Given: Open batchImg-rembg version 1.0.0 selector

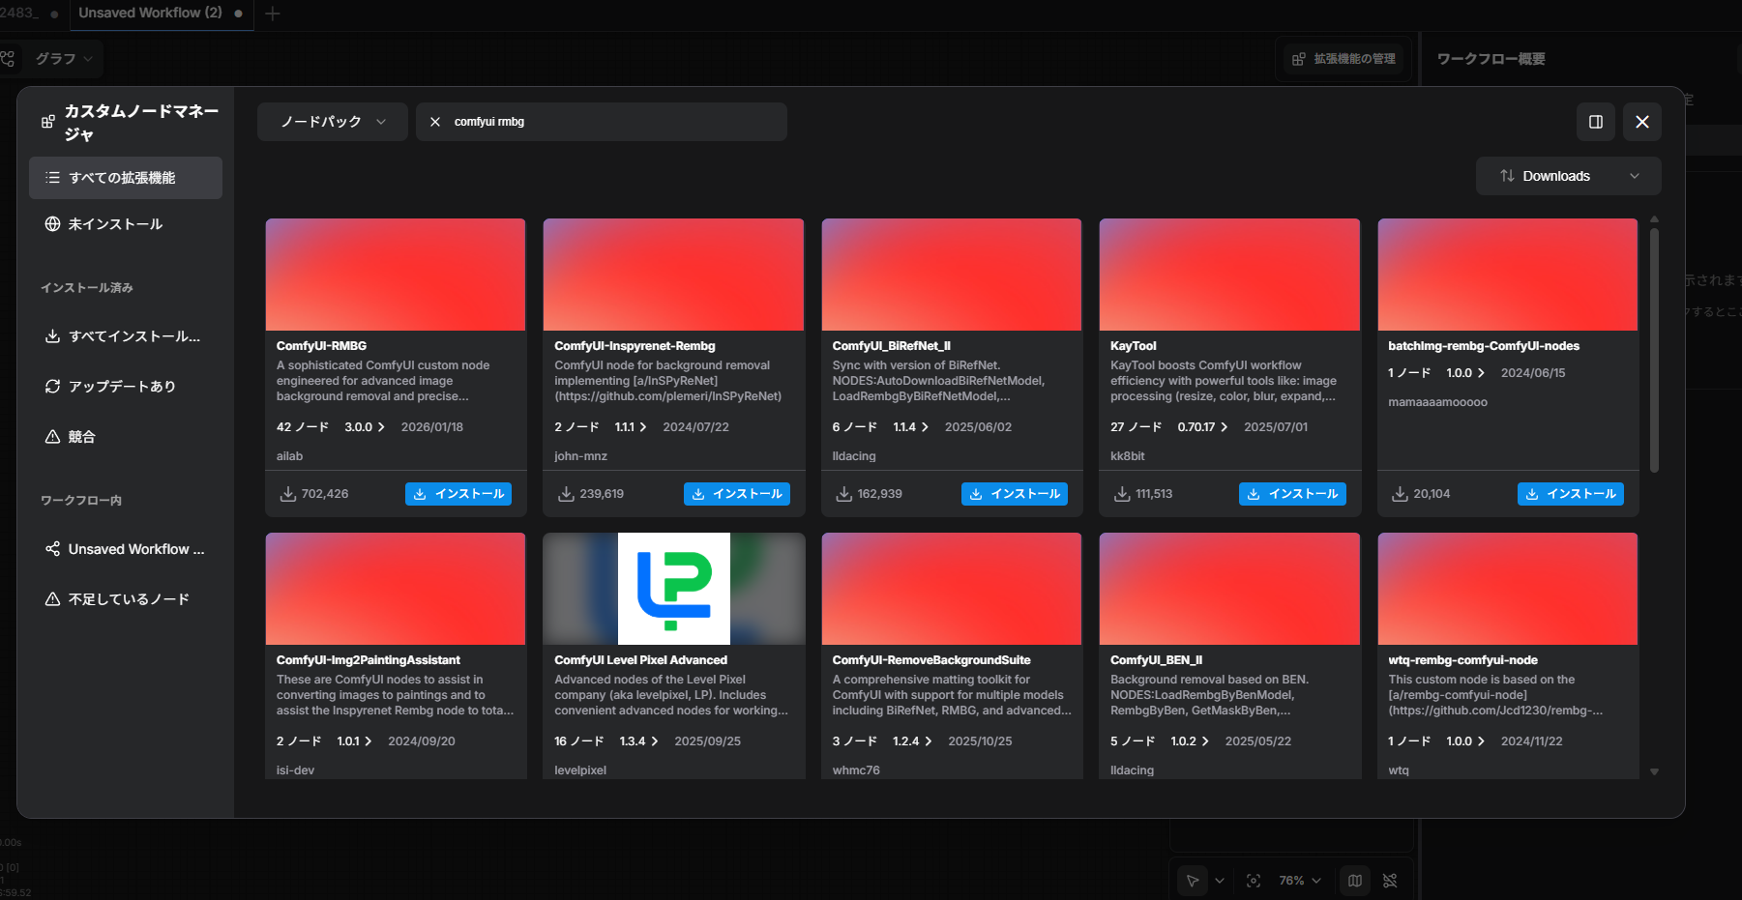Looking at the screenshot, I should 1465,373.
